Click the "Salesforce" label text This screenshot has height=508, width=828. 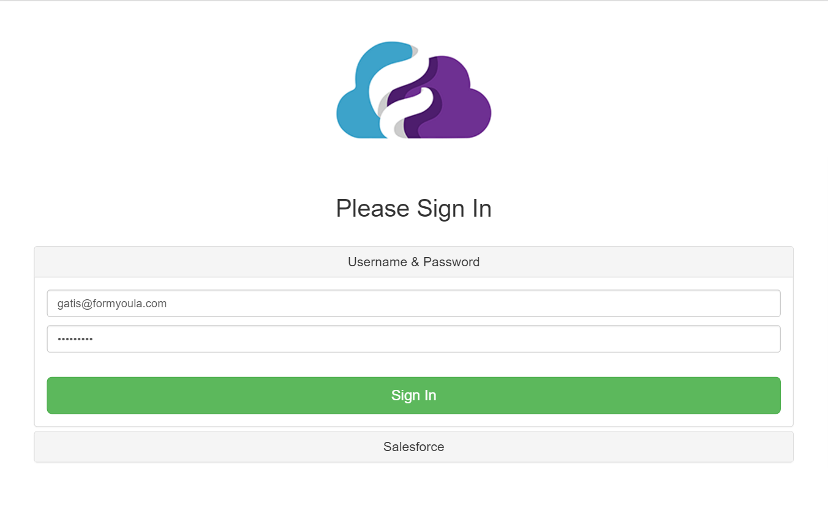tap(414, 447)
